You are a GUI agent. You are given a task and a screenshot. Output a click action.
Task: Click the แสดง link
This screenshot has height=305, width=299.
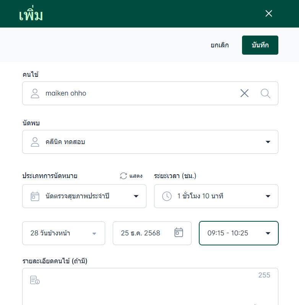pos(136,176)
